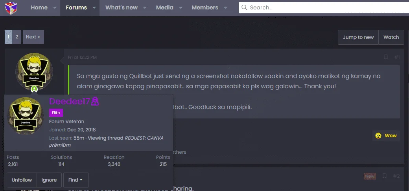Expand the What's new dropdown arrow

[x=145, y=8]
